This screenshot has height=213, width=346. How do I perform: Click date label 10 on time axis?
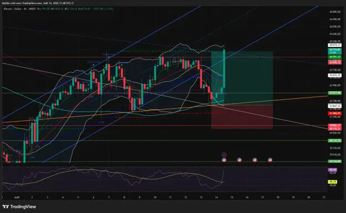[155, 198]
